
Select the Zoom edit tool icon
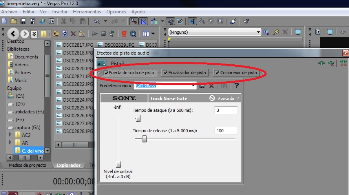[220, 21]
